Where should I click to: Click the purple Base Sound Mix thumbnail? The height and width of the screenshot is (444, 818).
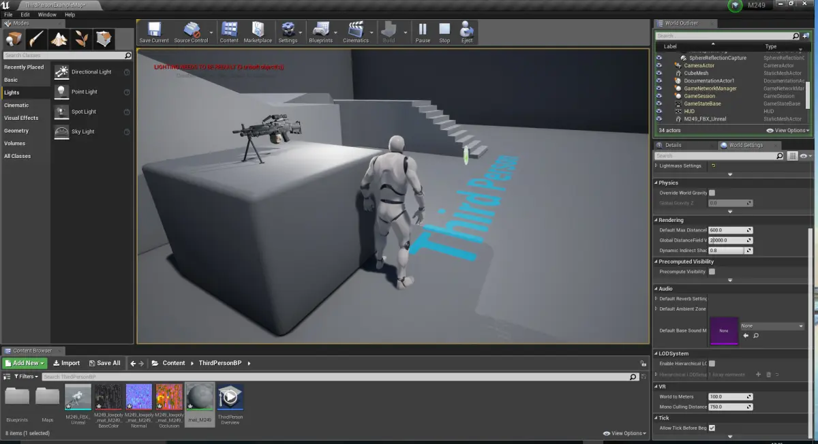point(724,330)
